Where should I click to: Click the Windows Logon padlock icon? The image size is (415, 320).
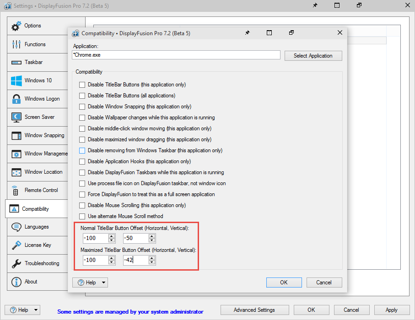coord(16,99)
